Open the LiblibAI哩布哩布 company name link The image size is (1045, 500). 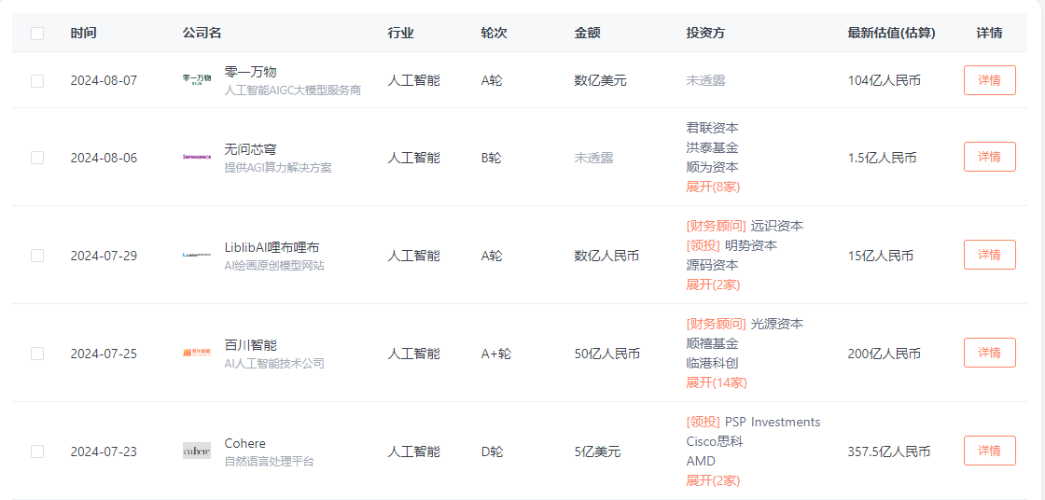[x=272, y=246]
